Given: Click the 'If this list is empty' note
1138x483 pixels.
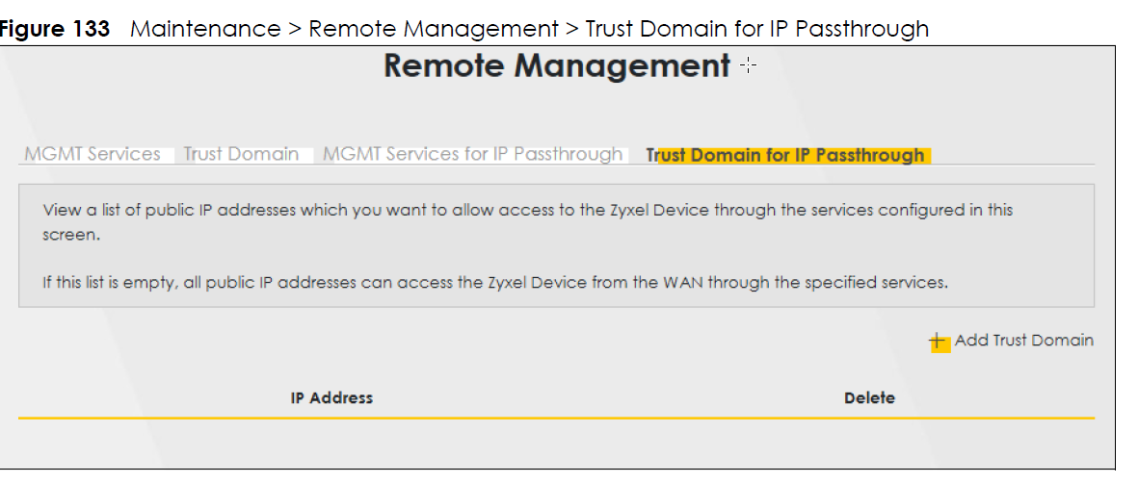Looking at the screenshot, I should tap(495, 283).
